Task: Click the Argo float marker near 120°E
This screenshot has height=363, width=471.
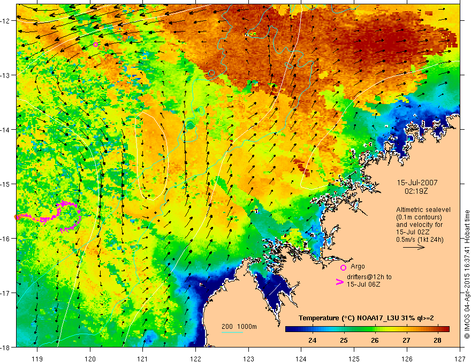Action: [x=95, y=45]
